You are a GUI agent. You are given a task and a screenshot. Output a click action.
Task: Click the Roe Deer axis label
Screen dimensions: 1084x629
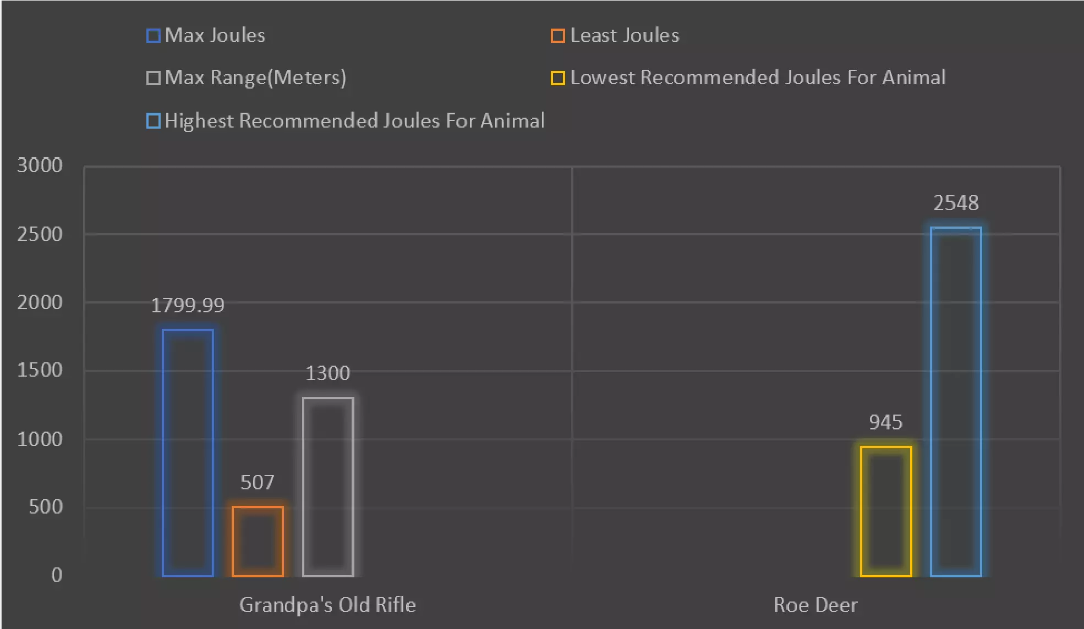[815, 605]
